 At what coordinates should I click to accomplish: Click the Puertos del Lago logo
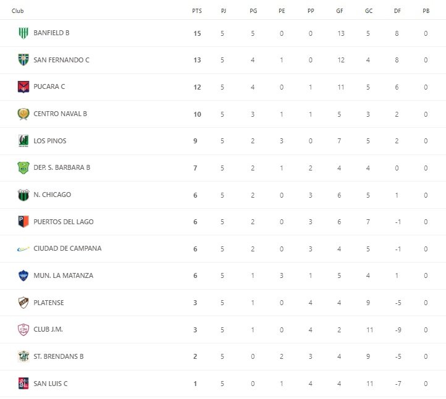[23, 222]
